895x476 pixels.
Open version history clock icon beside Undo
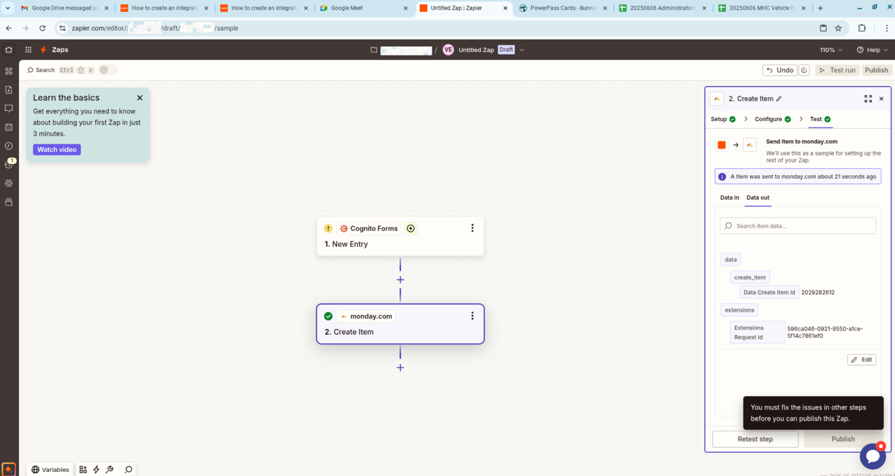click(x=804, y=70)
